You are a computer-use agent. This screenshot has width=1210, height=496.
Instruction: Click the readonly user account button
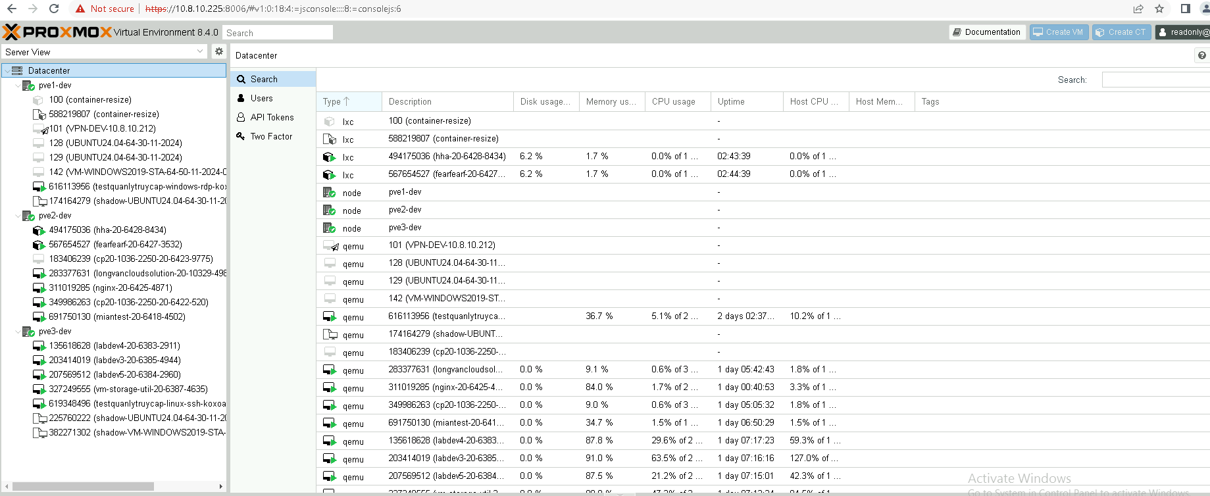coord(1184,32)
